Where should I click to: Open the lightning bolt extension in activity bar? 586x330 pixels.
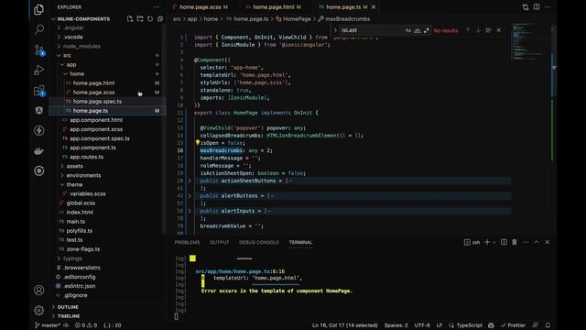point(38,130)
